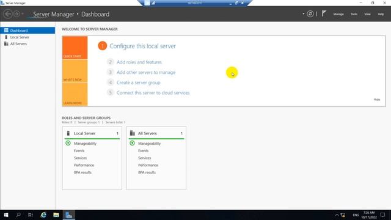Click the All Servers tile header
This screenshot has width=391, height=220.
pos(156,133)
